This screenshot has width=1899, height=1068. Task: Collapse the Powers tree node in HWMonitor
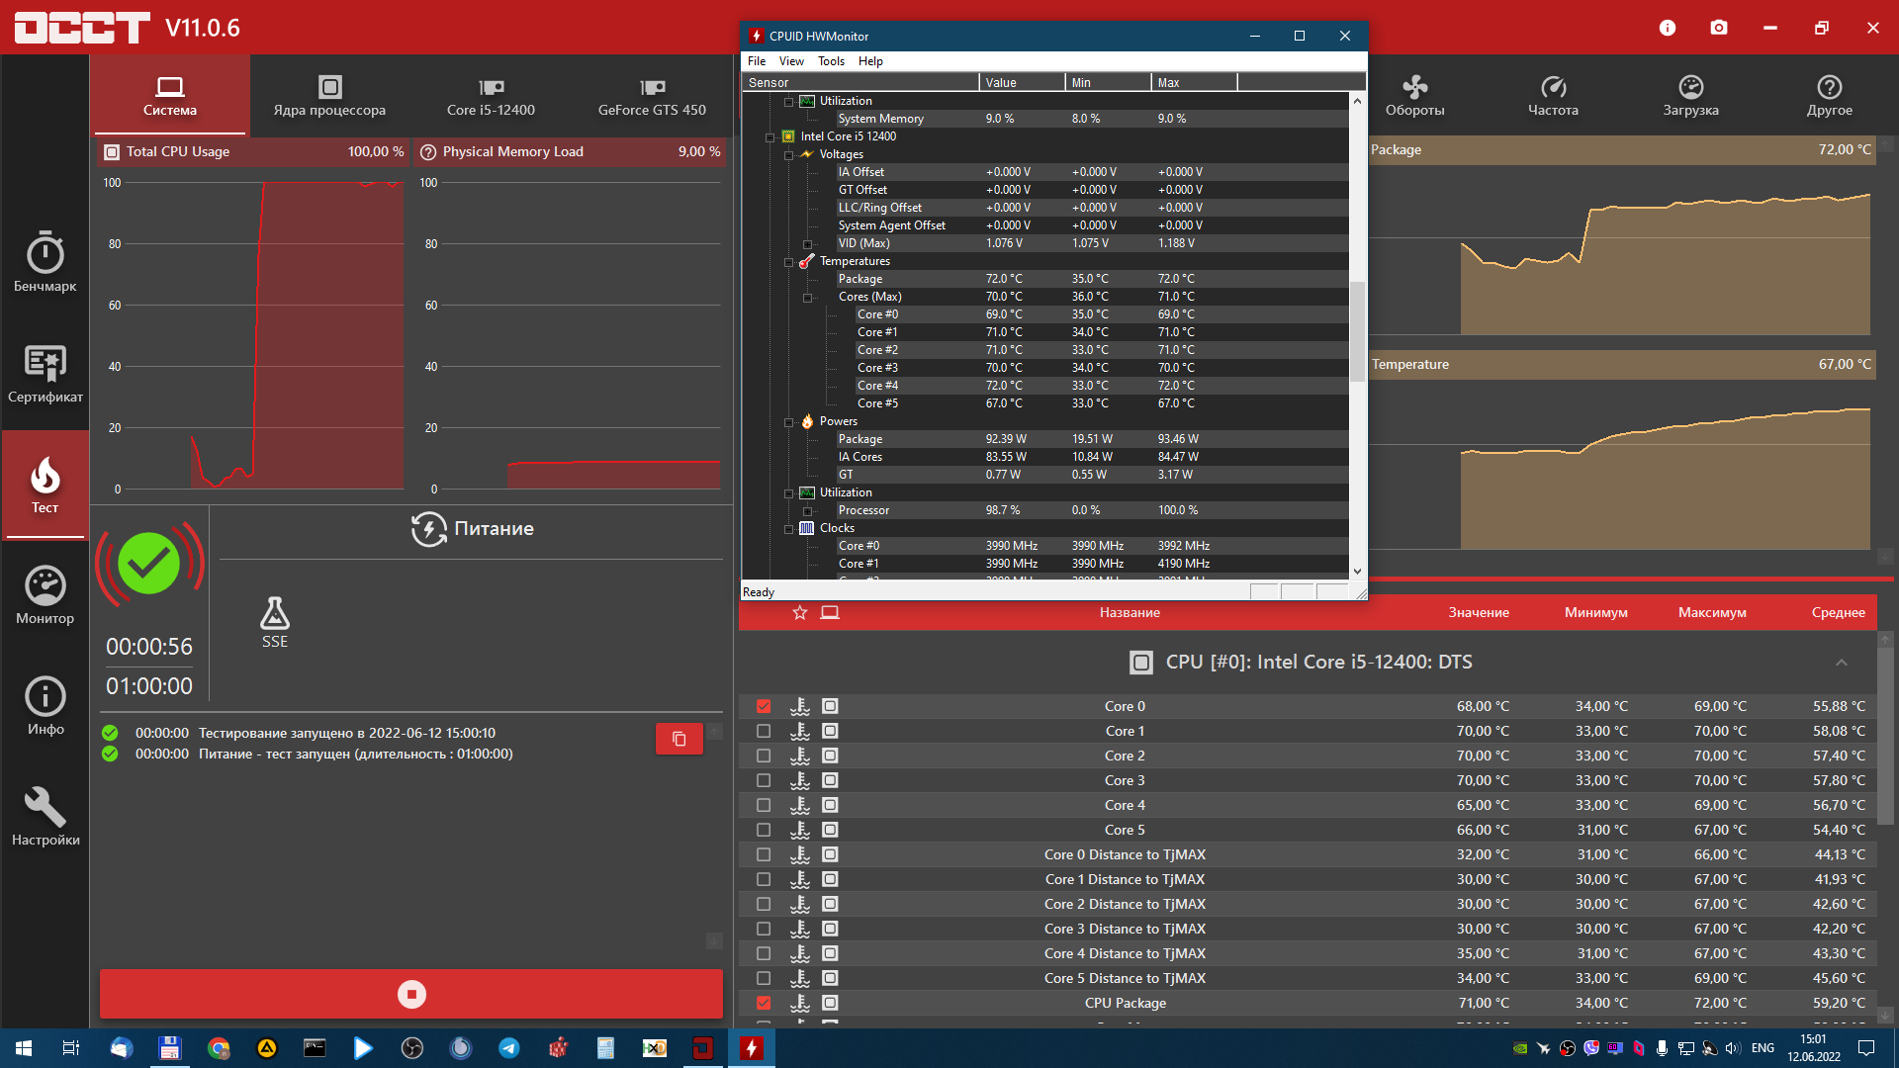point(789,422)
